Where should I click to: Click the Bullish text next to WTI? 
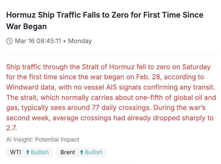point(39,152)
